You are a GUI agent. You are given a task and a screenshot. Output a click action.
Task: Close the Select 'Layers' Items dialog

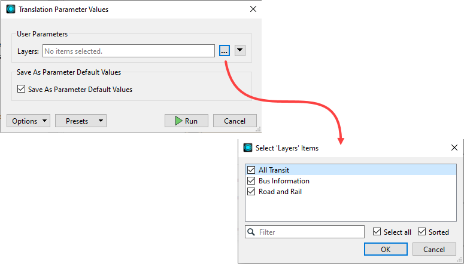[x=454, y=148]
